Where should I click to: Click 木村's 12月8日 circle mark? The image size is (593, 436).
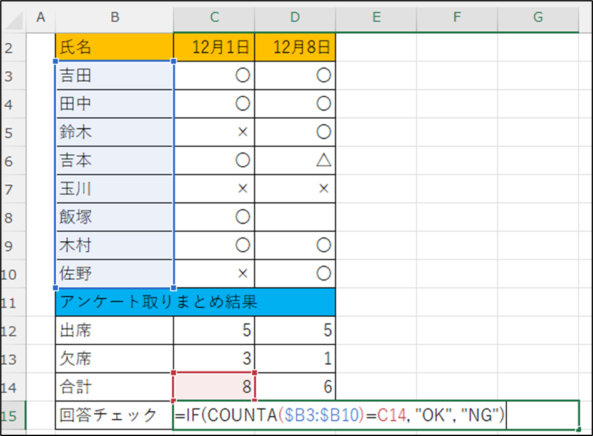(324, 245)
